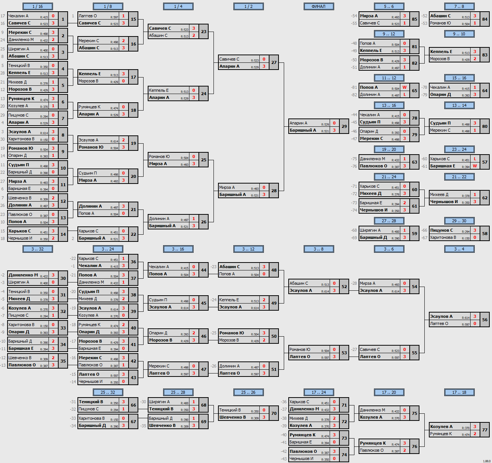
Task: Select "Чернышов И" in match 62
Action: tap(444, 202)
